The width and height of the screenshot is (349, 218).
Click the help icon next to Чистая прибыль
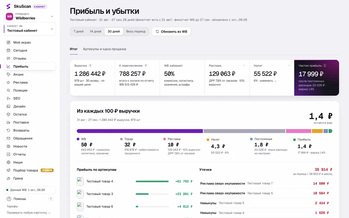point(325,66)
